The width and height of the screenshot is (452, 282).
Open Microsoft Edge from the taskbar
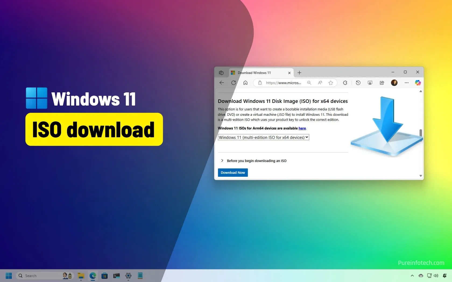tap(93, 276)
